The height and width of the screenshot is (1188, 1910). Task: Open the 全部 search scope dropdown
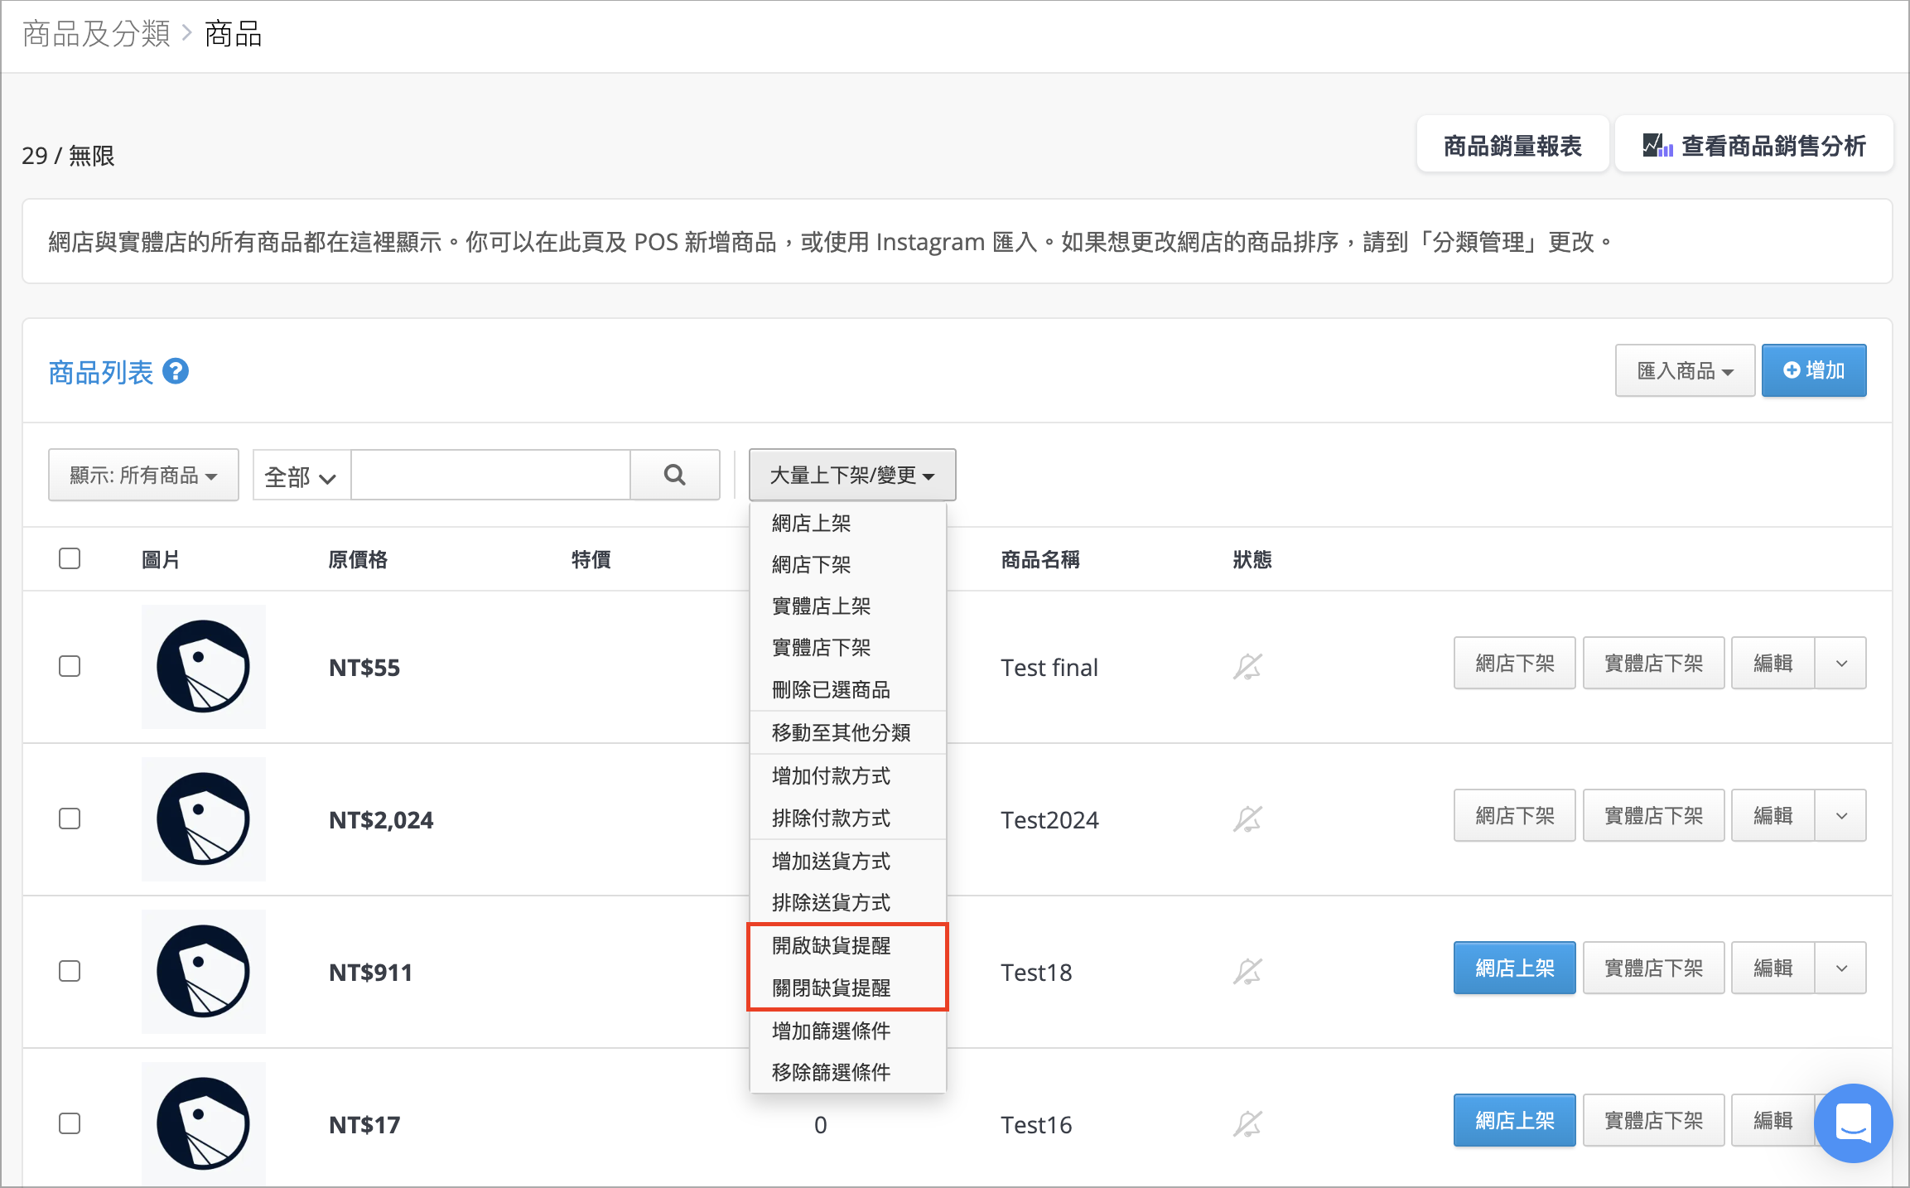click(x=301, y=476)
